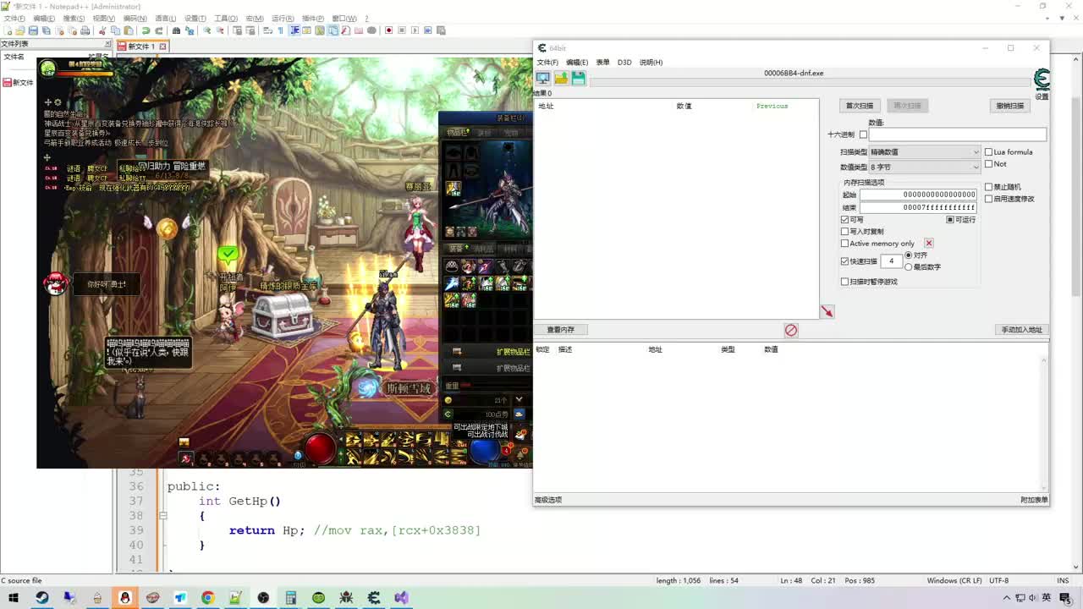1083x609 pixels.
Task: Click the open file folder icon in Cheat Engine
Action: coord(560,79)
